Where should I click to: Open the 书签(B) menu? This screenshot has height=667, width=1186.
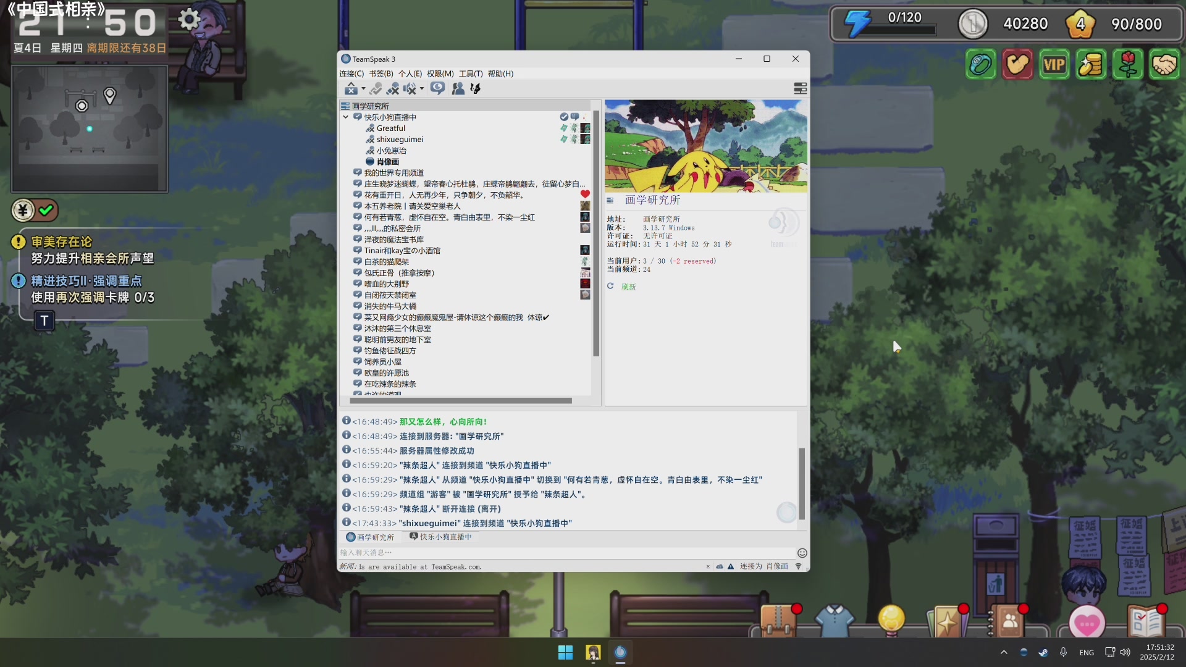tap(381, 73)
